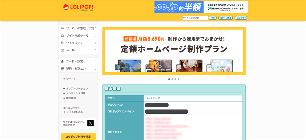Open ユーザー設定 menu
The width and height of the screenshot is (306, 140).
pyautogui.click(x=78, y=61)
